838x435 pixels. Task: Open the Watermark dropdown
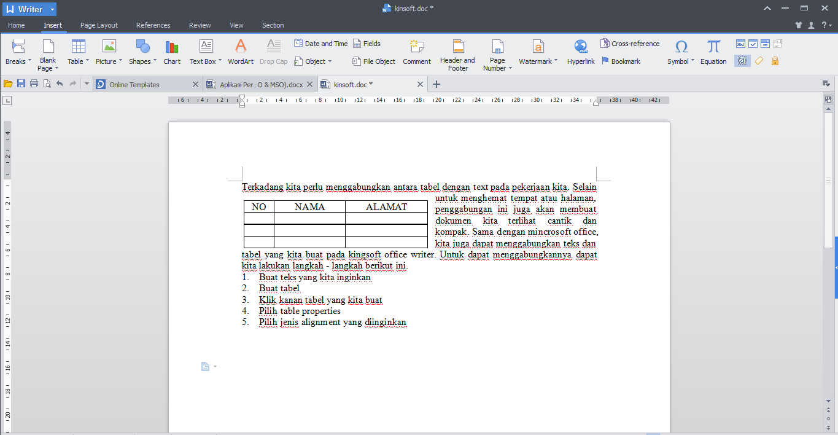(x=537, y=52)
